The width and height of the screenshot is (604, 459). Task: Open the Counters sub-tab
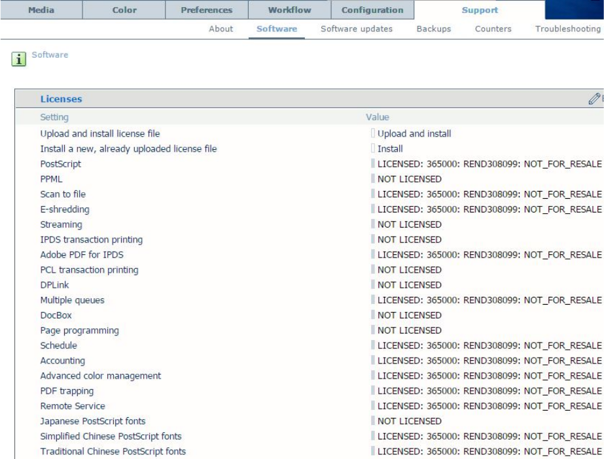click(x=493, y=29)
